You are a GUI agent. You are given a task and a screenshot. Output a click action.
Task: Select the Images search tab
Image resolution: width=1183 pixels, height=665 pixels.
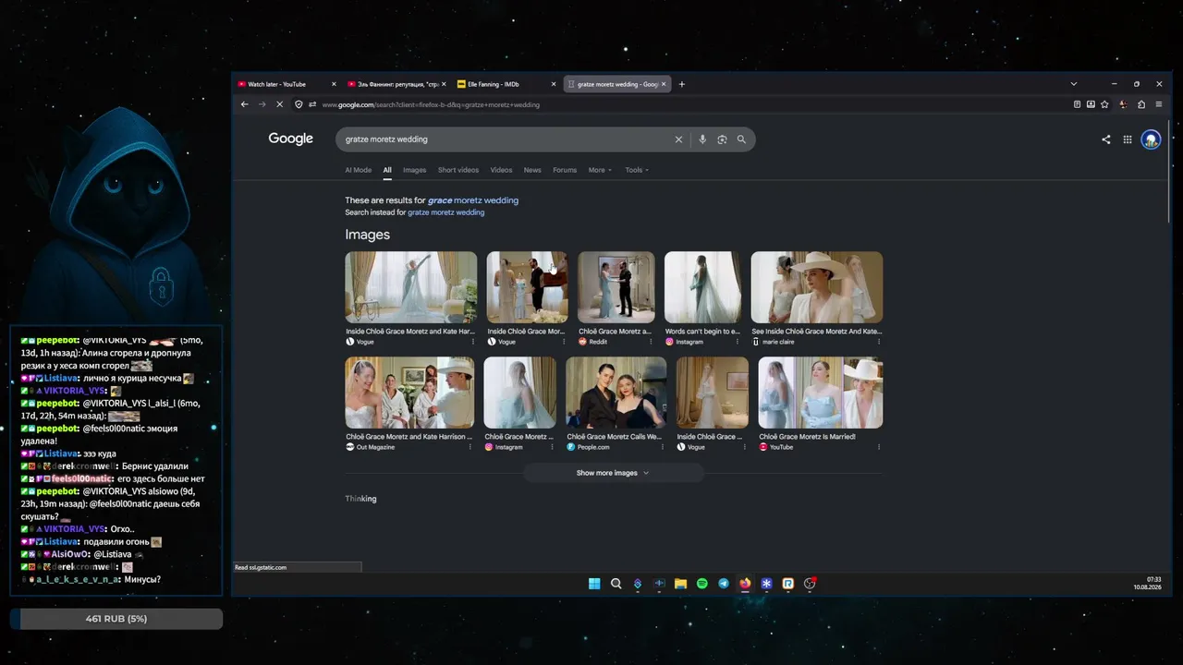pyautogui.click(x=414, y=170)
